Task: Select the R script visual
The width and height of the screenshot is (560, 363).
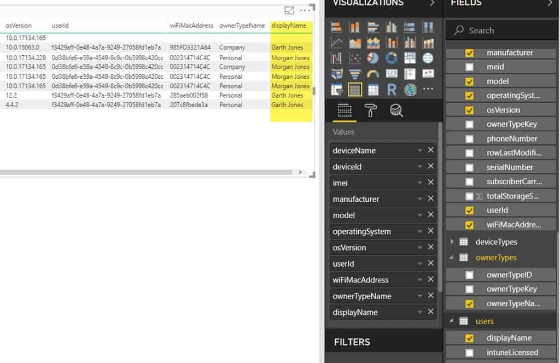Action: pos(392,90)
